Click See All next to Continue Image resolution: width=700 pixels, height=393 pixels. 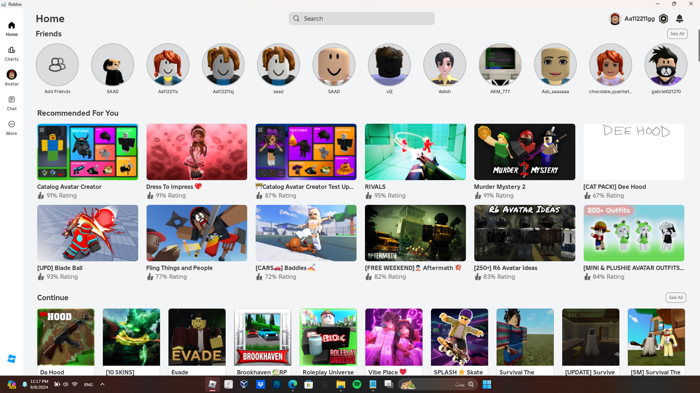tap(676, 298)
